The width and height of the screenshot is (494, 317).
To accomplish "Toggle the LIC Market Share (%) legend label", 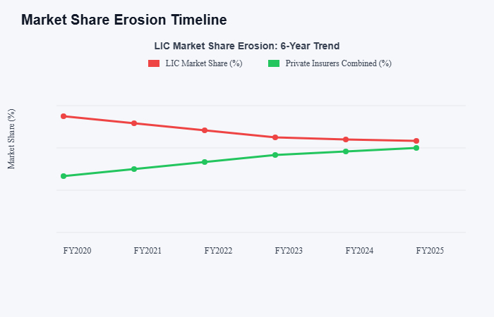I will coord(204,63).
